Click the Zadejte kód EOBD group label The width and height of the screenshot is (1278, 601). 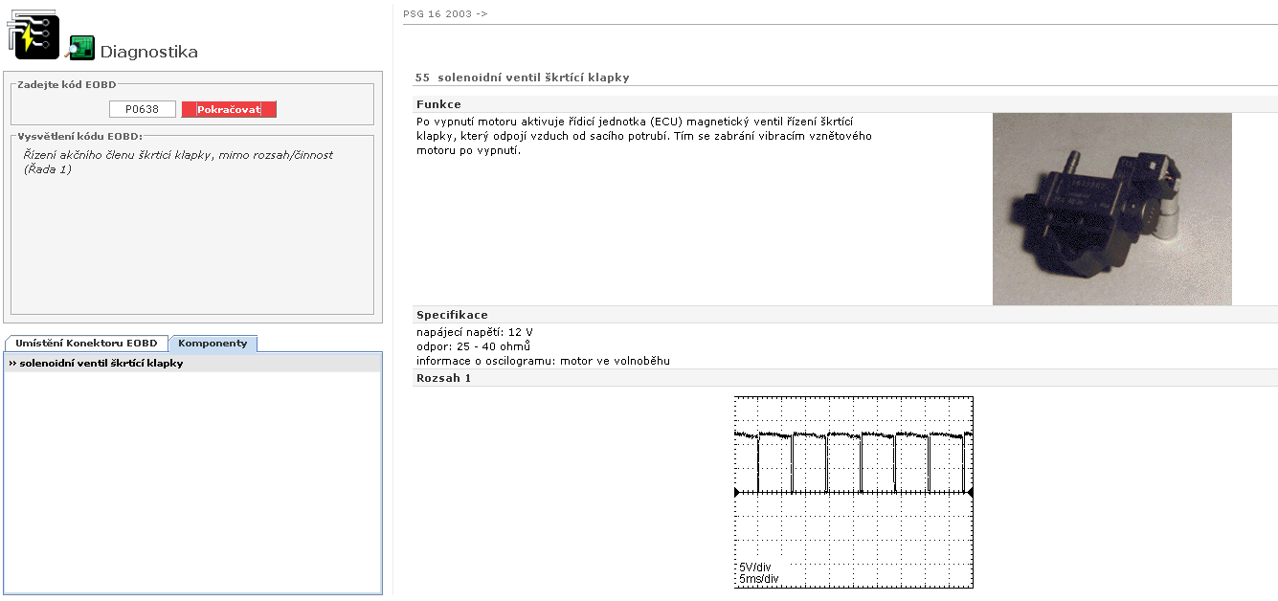click(x=66, y=85)
